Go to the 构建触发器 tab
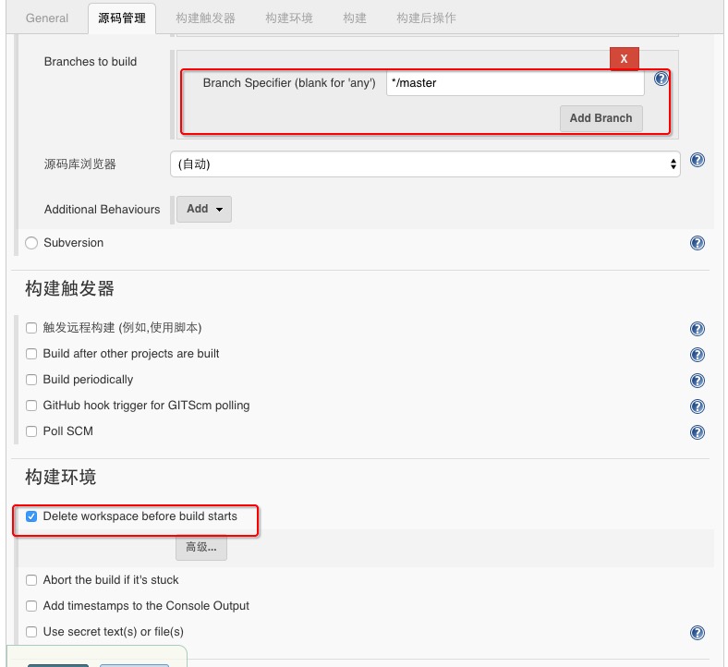The image size is (728, 667). 205,18
